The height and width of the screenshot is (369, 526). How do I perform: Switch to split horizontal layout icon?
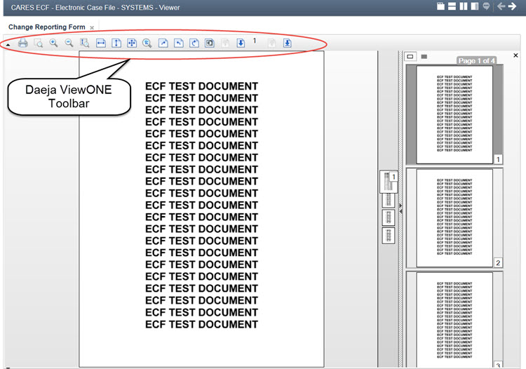[x=452, y=6]
